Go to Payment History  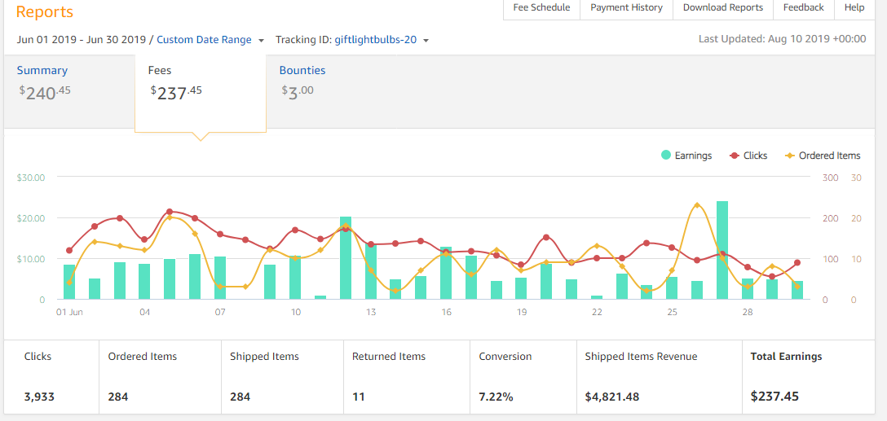(626, 8)
